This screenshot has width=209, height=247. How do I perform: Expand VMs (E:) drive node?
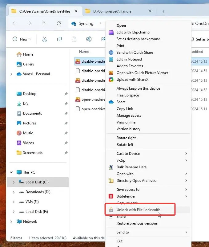coord(14,202)
